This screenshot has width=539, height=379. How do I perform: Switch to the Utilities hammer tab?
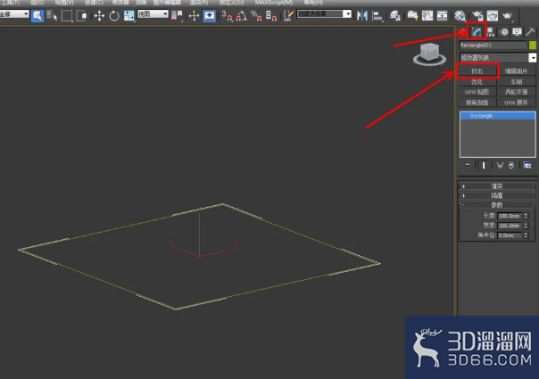[x=530, y=32]
